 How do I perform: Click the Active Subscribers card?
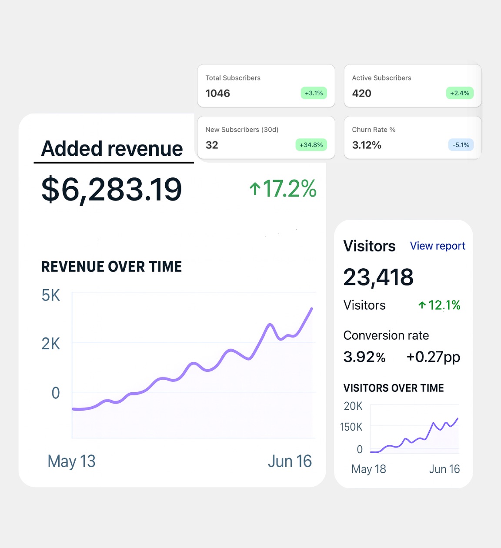click(412, 86)
